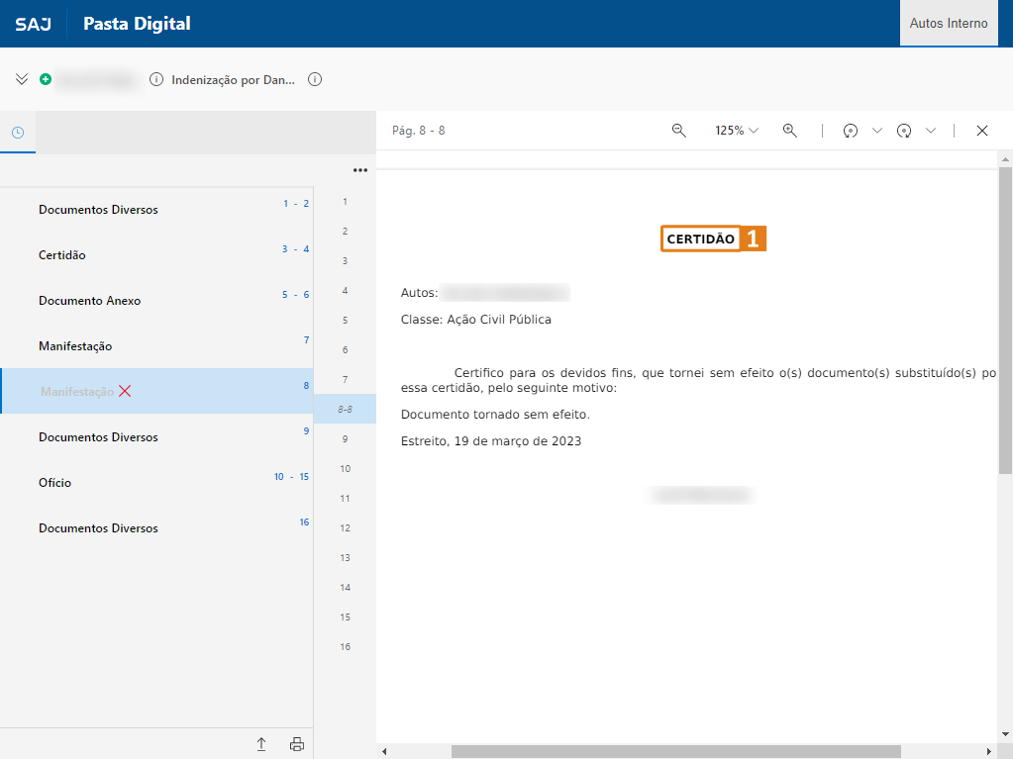Expand the process header double chevron
The height and width of the screenshot is (759, 1013).
[22, 79]
